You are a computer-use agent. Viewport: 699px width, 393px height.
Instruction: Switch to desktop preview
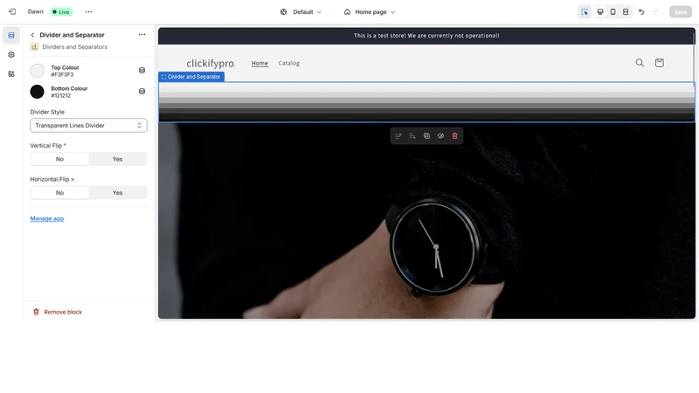pyautogui.click(x=600, y=12)
